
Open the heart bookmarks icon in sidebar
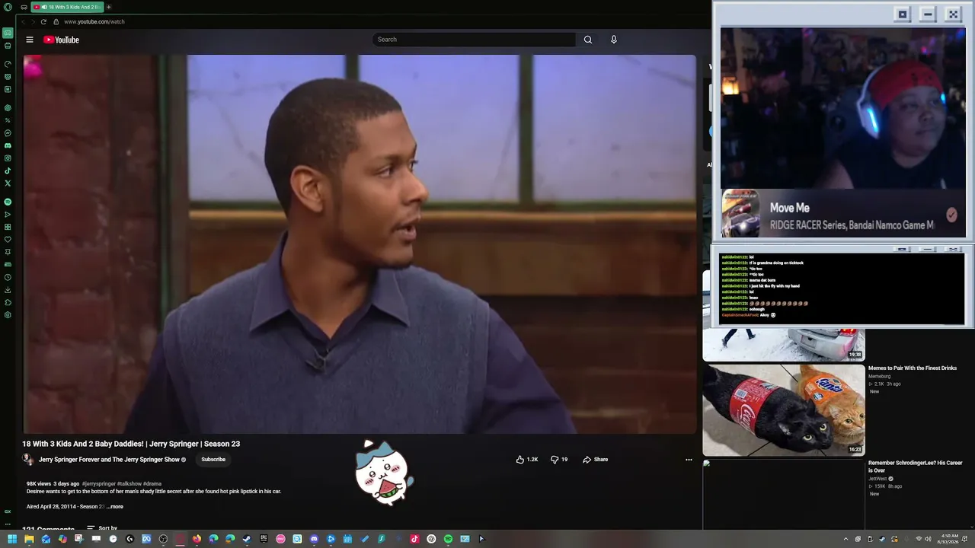pos(8,239)
